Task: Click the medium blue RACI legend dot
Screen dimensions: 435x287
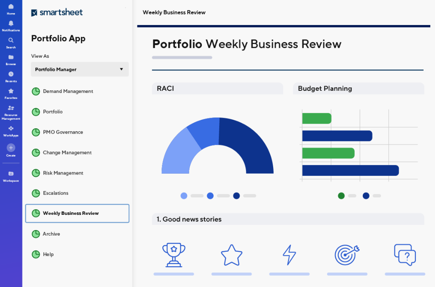Action: click(210, 196)
